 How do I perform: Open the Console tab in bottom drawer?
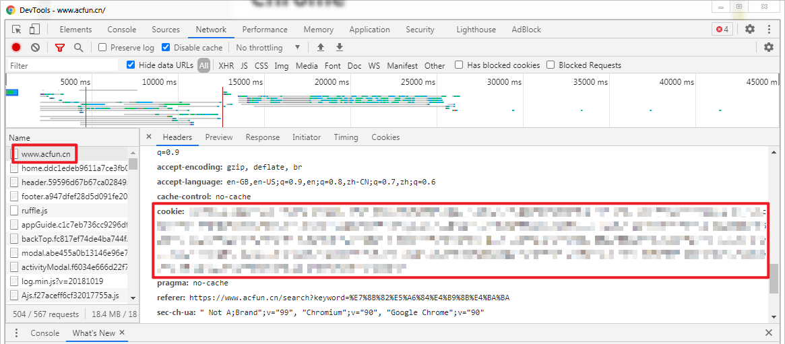[x=44, y=333]
